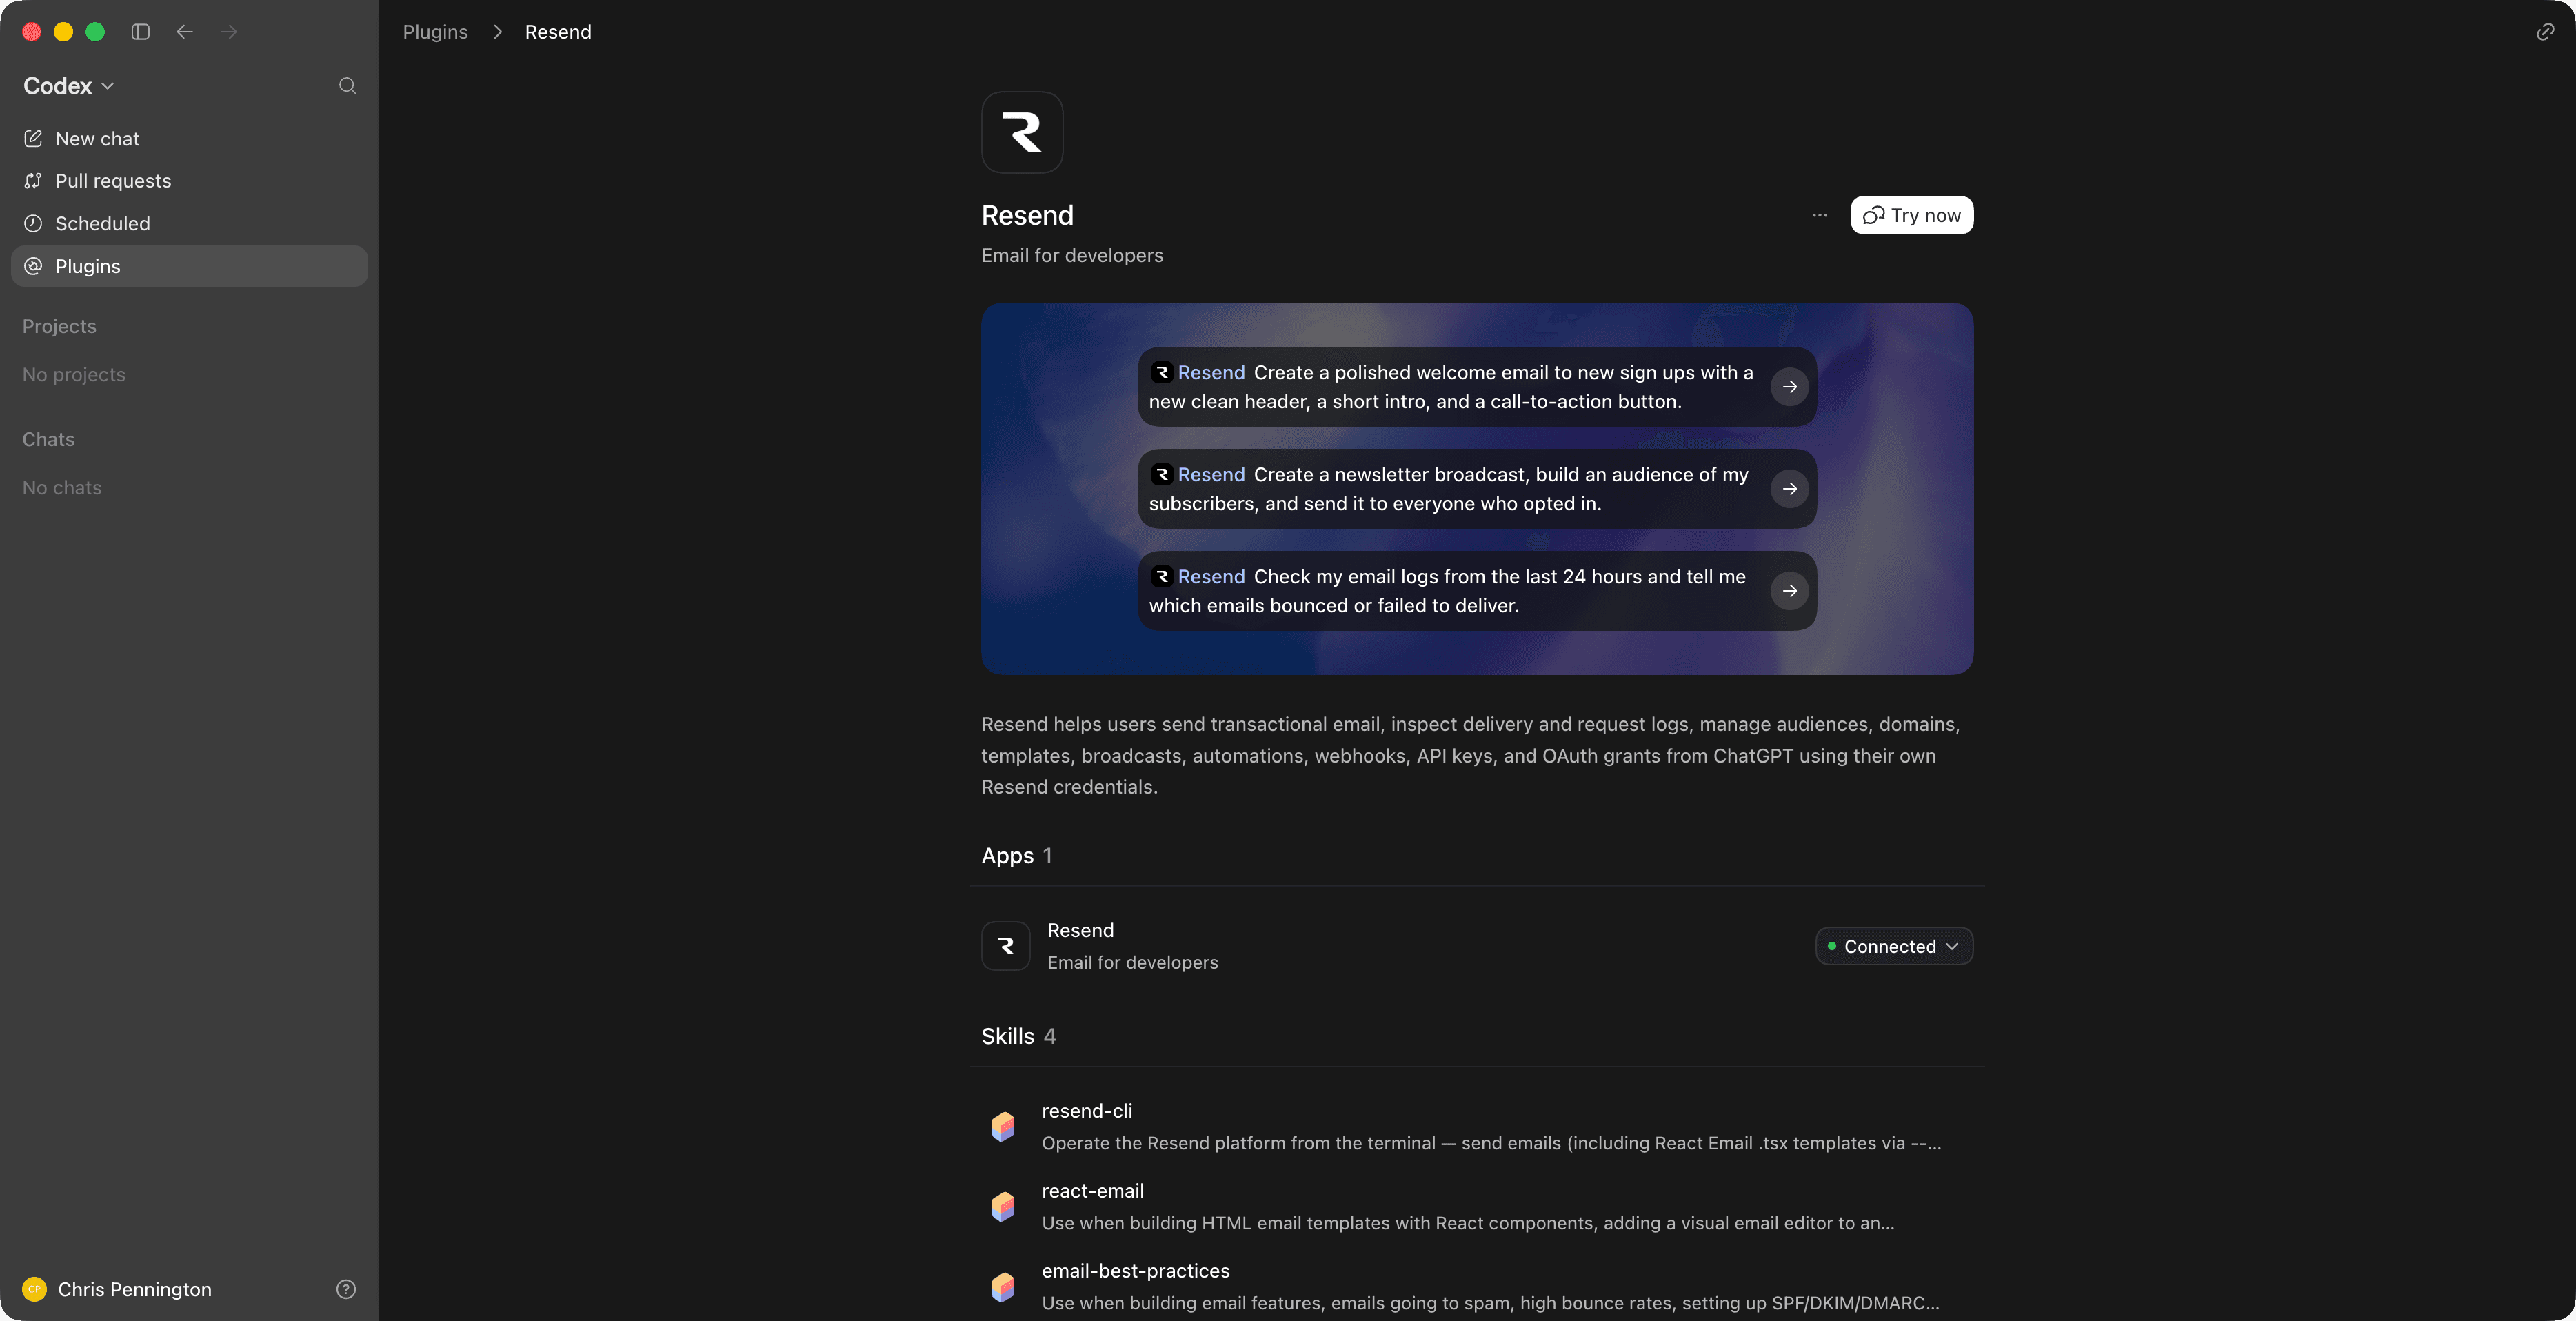The width and height of the screenshot is (2576, 1321).
Task: Open the email-best-practices skill row
Action: [x=1477, y=1286]
